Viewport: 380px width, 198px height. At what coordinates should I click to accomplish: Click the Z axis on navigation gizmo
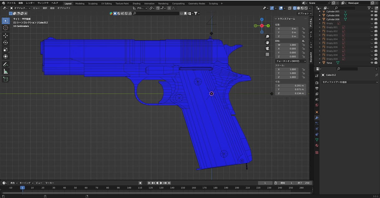tap(262, 20)
